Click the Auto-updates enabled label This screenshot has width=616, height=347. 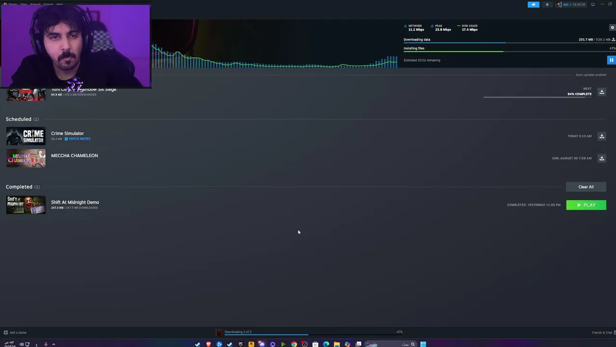coord(591,75)
